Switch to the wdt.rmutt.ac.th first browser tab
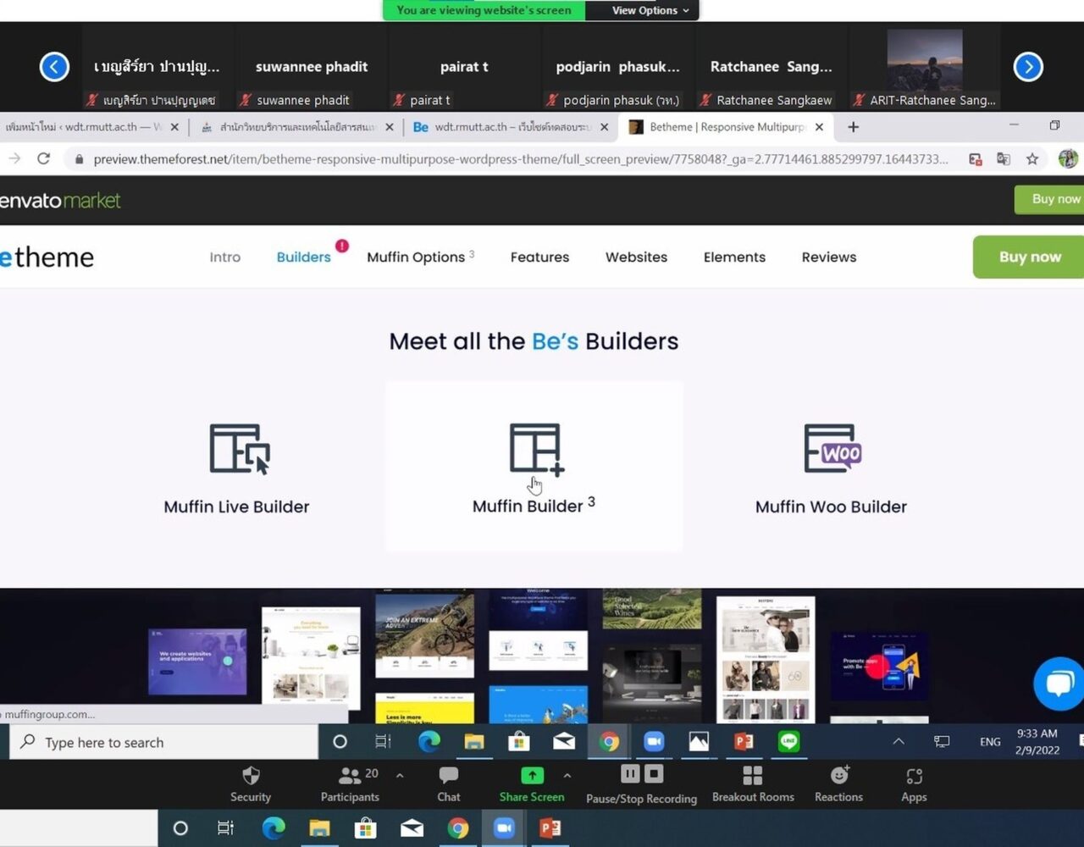The width and height of the screenshot is (1084, 847). 83,127
